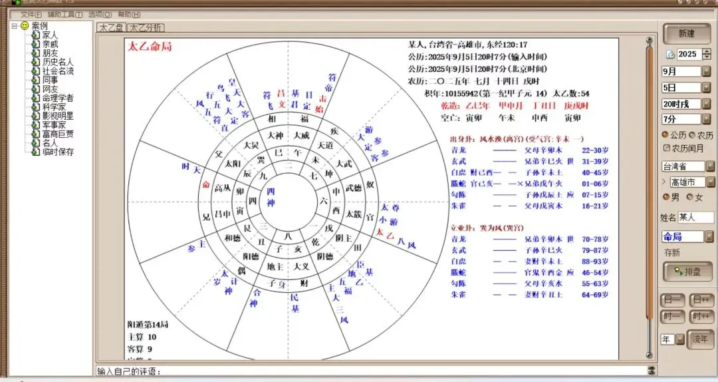Click the 家人 folder icon
This screenshot has height=382, width=718.
tap(35, 35)
